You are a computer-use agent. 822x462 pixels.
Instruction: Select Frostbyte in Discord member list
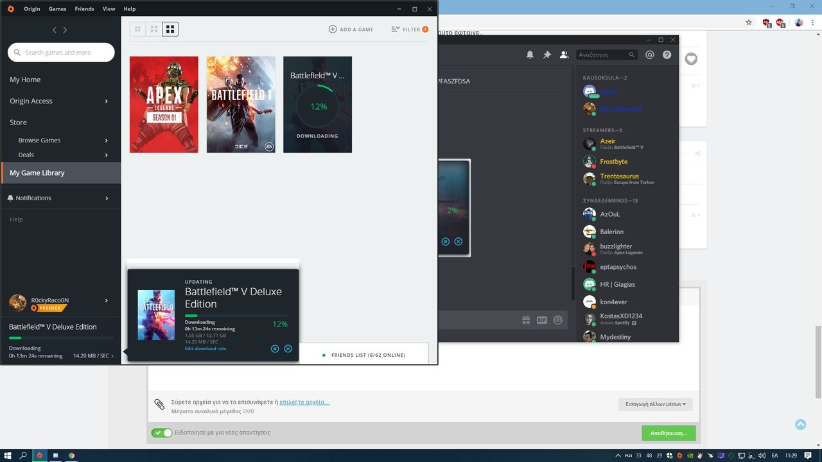(626, 162)
